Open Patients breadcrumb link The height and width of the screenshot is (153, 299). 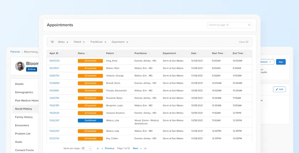pos(15,52)
